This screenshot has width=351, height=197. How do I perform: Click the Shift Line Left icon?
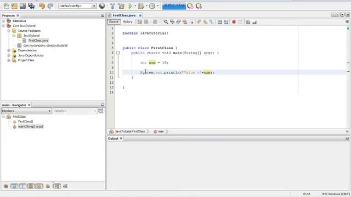pos(219,22)
